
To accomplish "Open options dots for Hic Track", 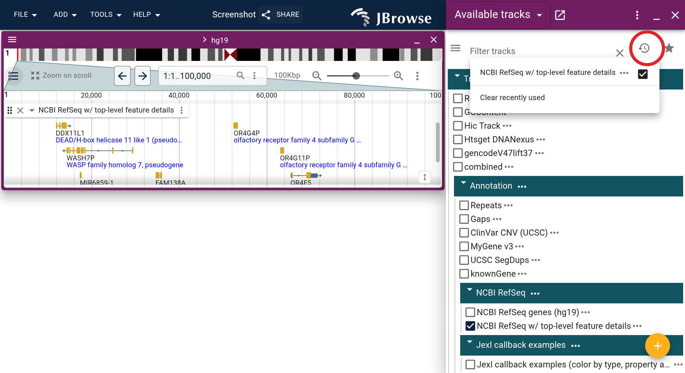I will pyautogui.click(x=507, y=126).
